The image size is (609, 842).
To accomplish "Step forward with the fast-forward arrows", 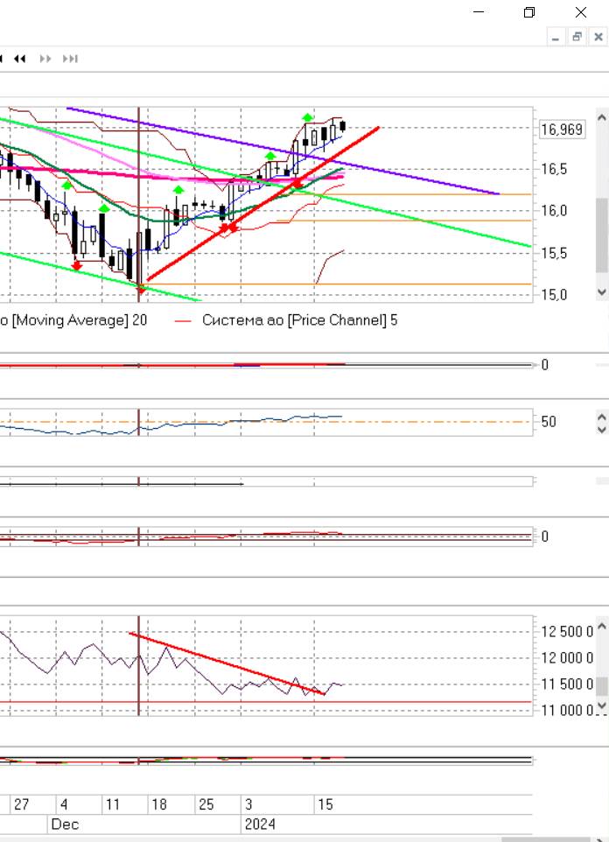I will tap(45, 59).
